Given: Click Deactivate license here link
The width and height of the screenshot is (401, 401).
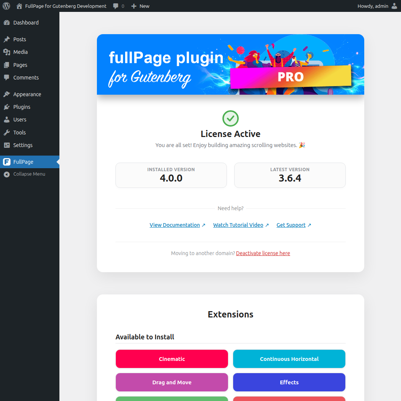Looking at the screenshot, I should 263,253.
